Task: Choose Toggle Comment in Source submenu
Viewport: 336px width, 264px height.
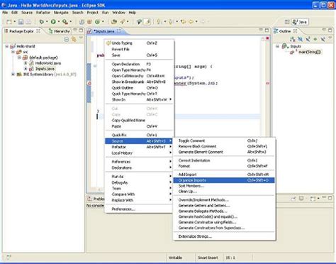Action: click(x=224, y=141)
